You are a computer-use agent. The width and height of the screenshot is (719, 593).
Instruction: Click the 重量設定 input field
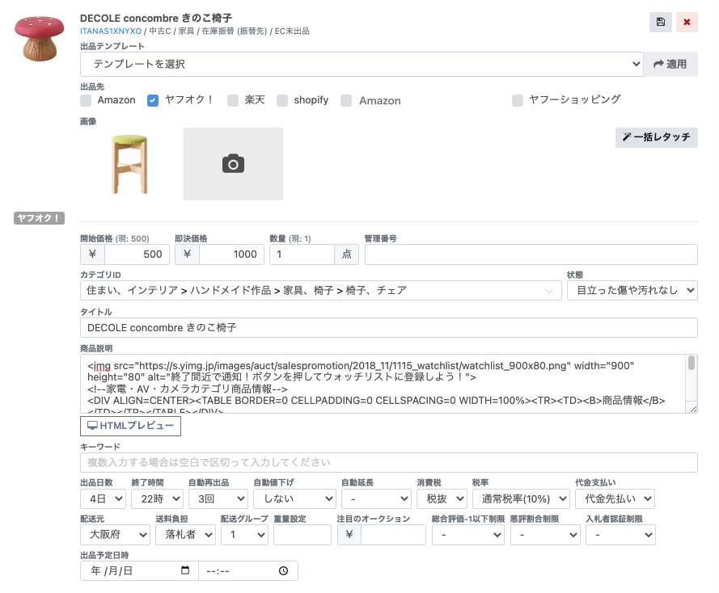point(302,535)
